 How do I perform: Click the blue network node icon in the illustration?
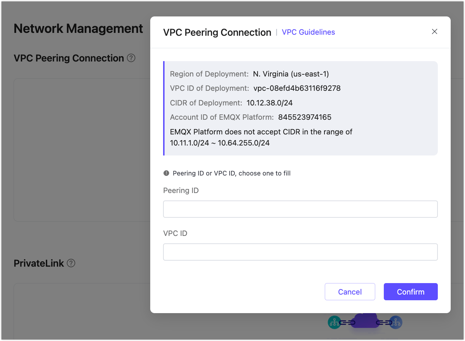(x=396, y=322)
